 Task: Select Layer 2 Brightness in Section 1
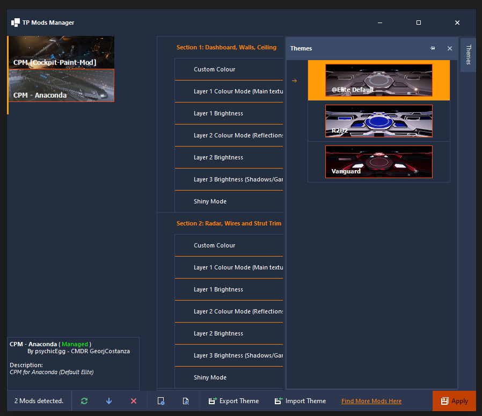[x=229, y=157]
